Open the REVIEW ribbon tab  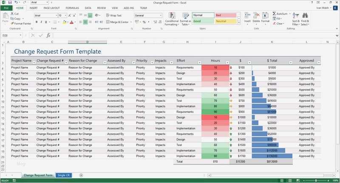[101, 8]
